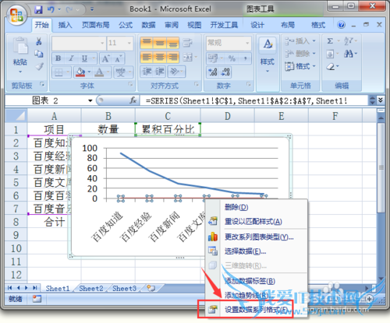Apply the font color A button

pos(99,72)
